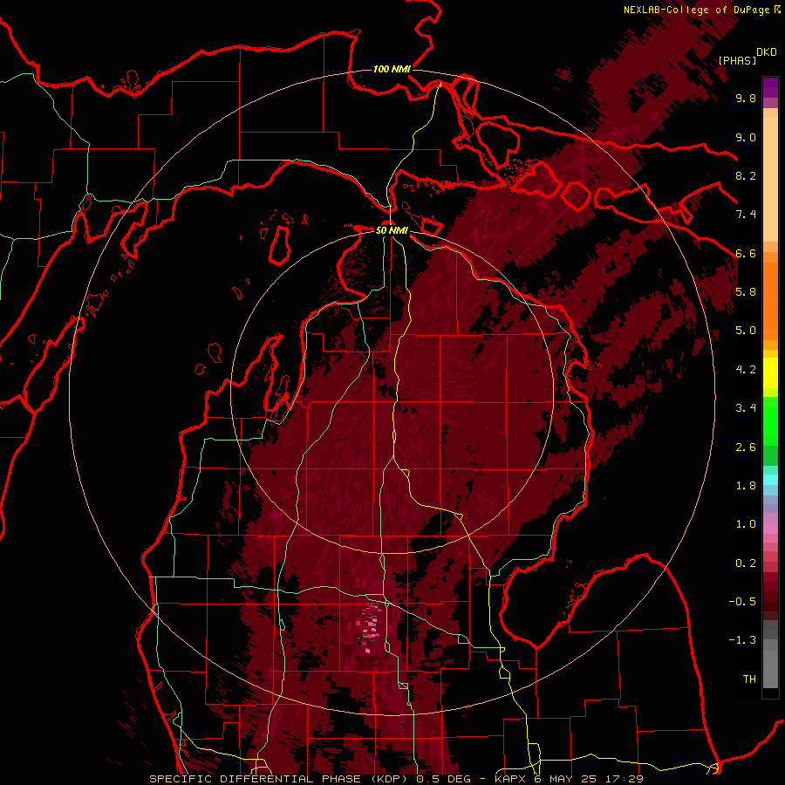This screenshot has width=785, height=785.
Task: Click the 17:29 timestamp in the caption
Action: click(626, 779)
